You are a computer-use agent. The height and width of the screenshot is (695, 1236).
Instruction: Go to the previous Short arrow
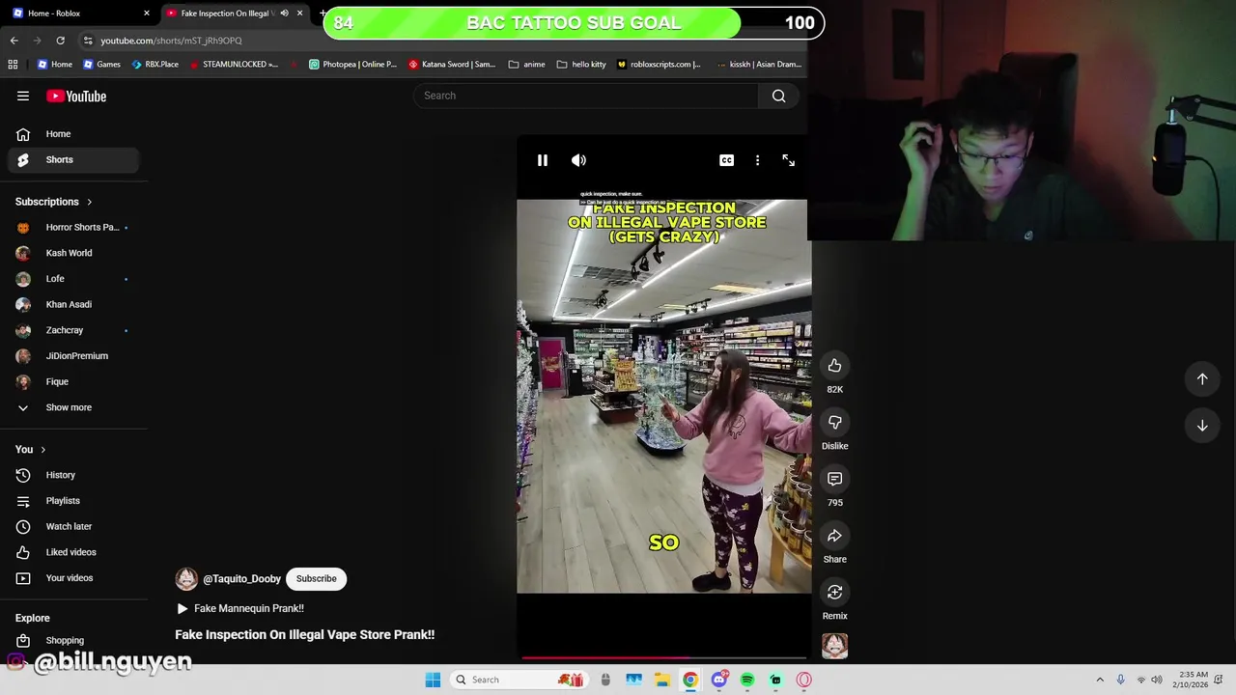[1202, 378]
